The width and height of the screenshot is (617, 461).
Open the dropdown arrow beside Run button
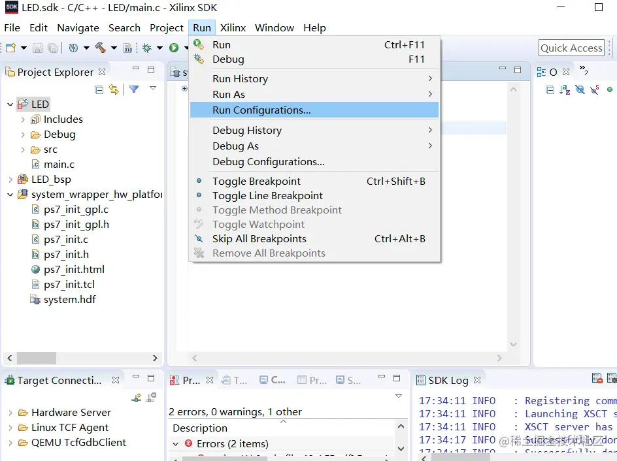click(186, 48)
